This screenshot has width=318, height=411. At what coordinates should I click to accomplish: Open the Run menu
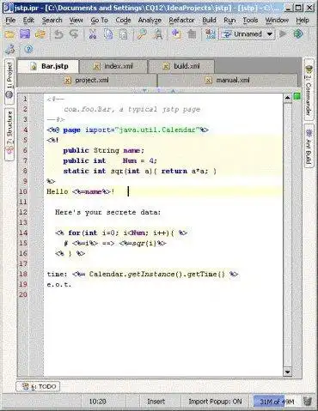point(229,20)
